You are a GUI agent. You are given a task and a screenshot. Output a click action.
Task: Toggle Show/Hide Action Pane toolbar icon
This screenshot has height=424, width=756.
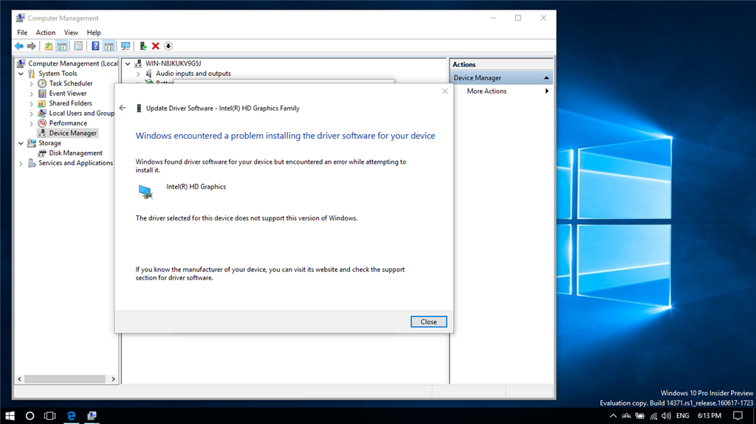[x=109, y=46]
